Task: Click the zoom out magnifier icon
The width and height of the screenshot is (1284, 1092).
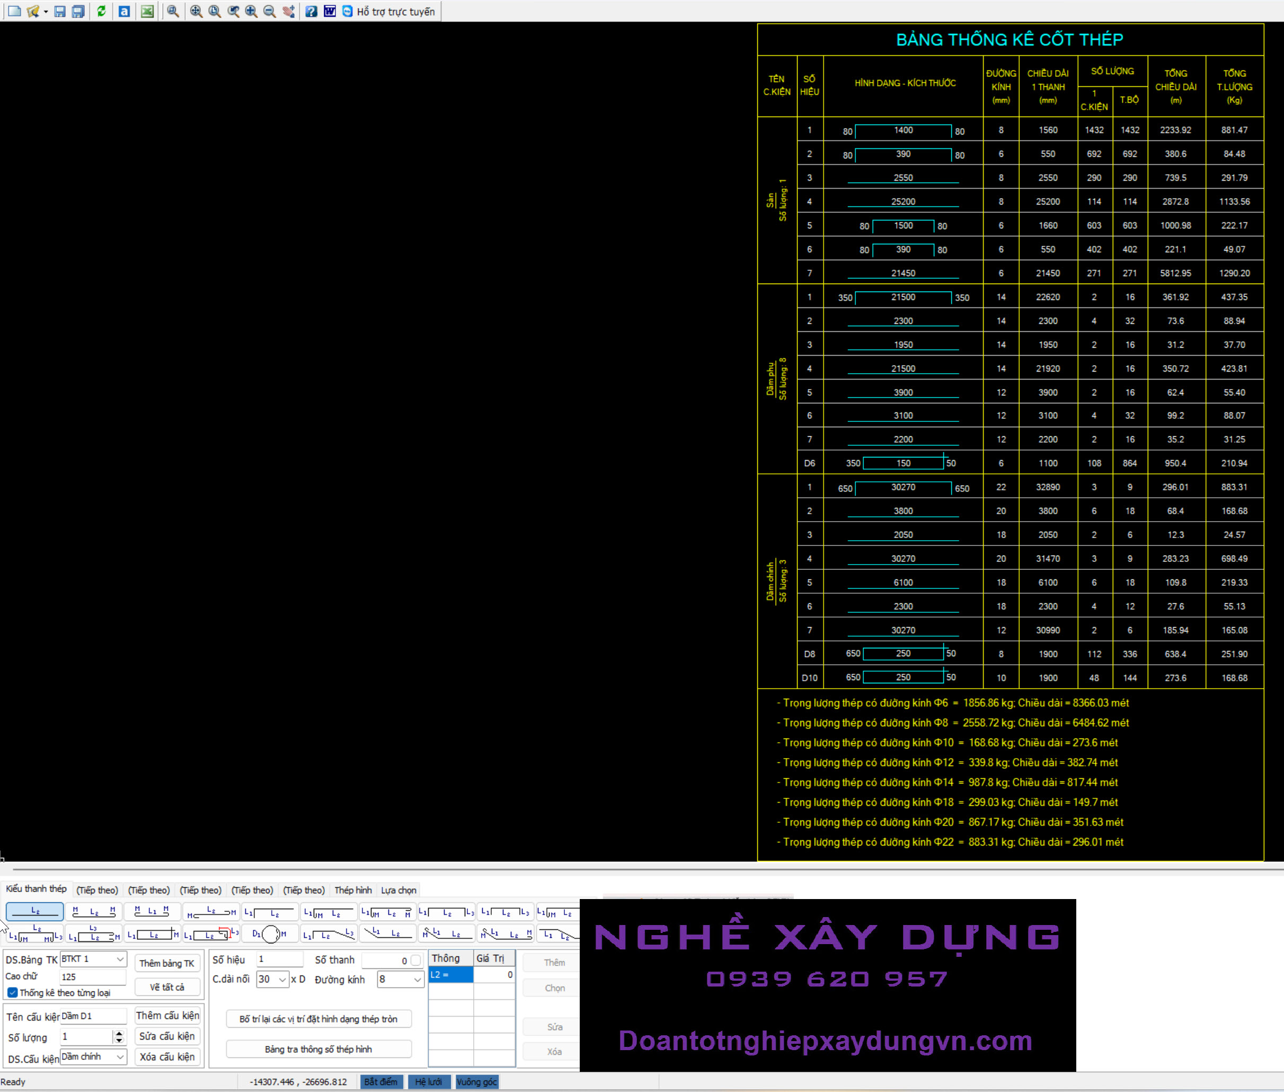Action: pyautogui.click(x=269, y=11)
